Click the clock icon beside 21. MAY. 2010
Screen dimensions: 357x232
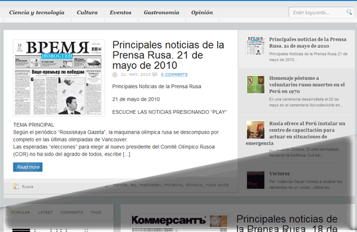coord(115,74)
